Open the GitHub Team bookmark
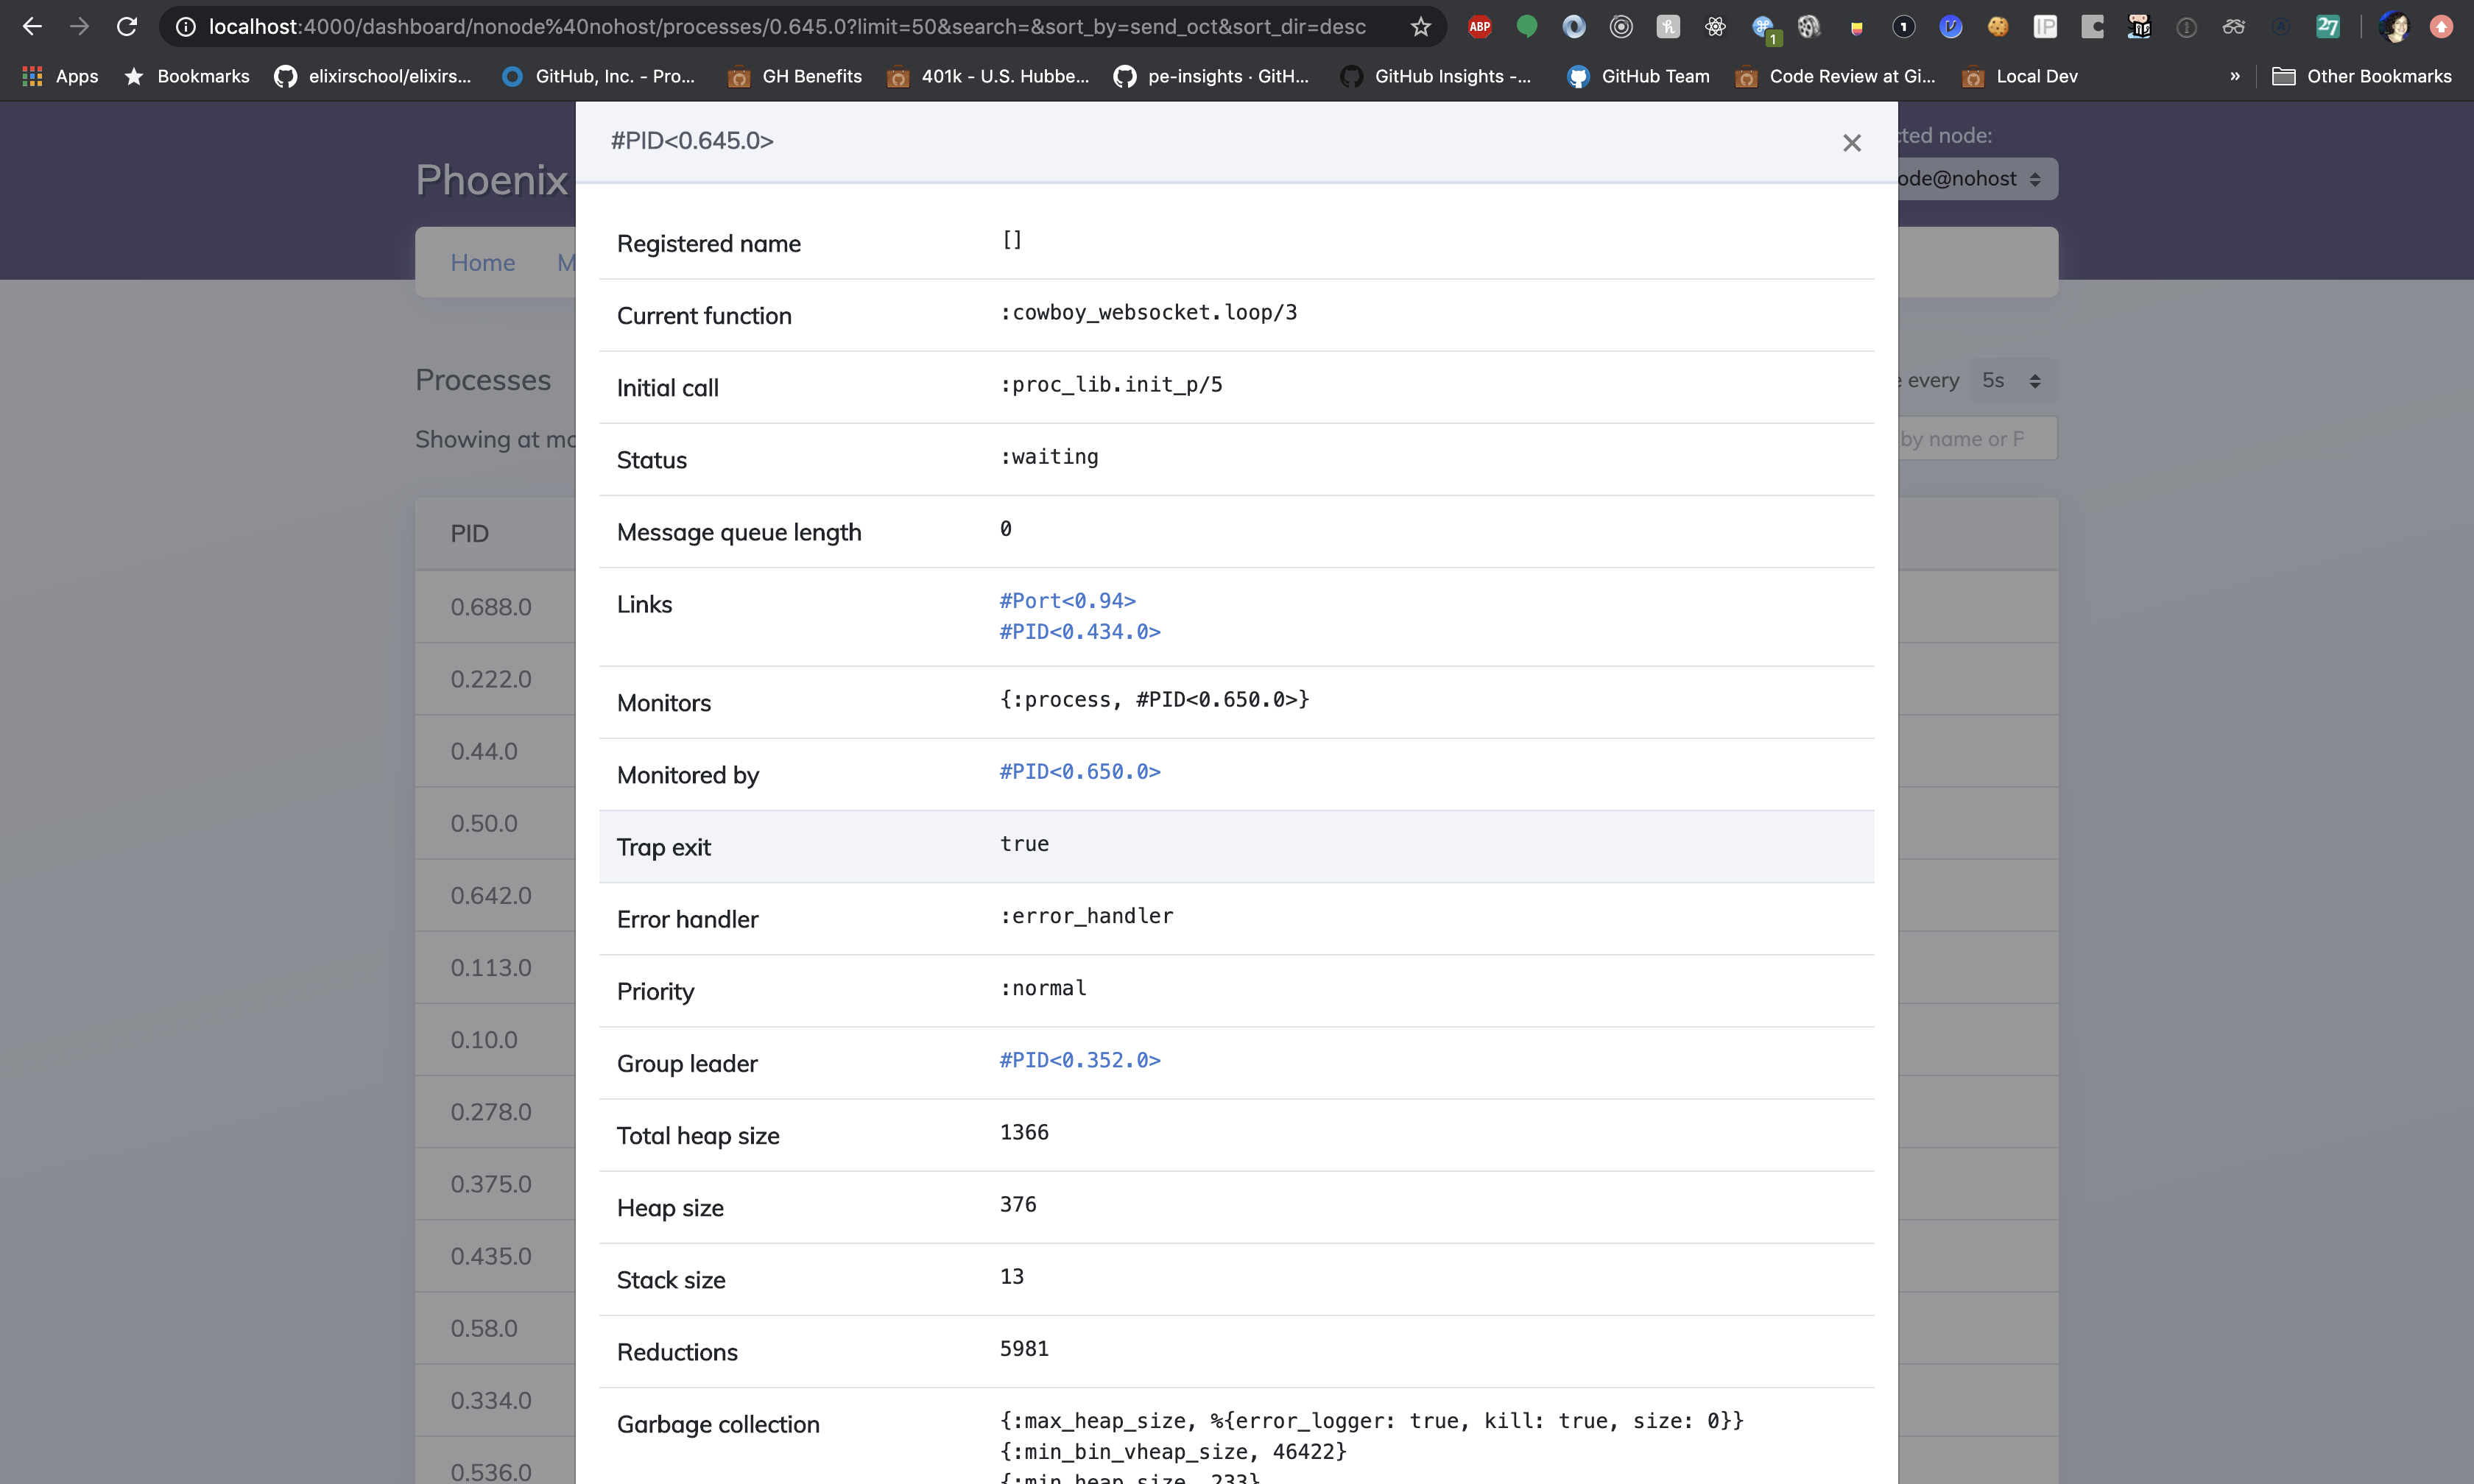The height and width of the screenshot is (1484, 2474). [x=1638, y=76]
